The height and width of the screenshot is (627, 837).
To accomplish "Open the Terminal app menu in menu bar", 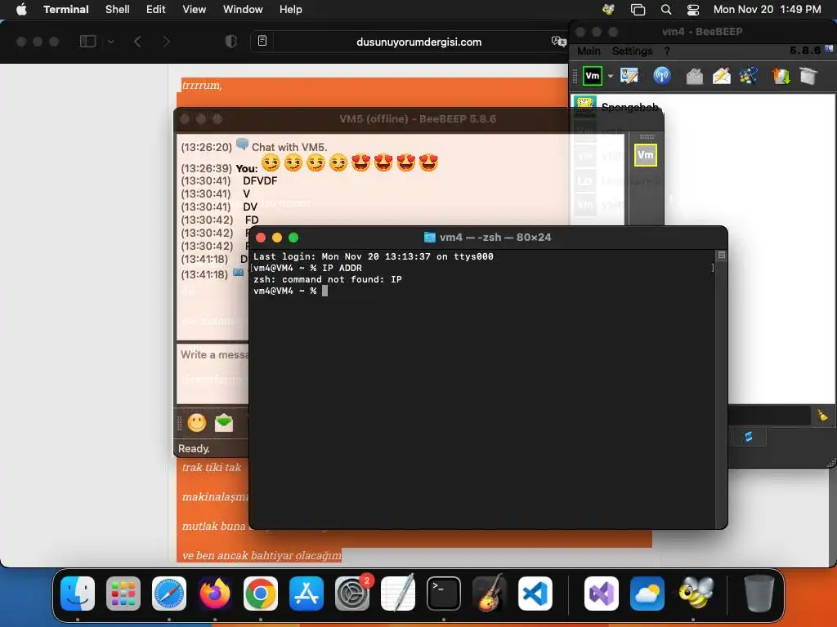I will 66,10.
